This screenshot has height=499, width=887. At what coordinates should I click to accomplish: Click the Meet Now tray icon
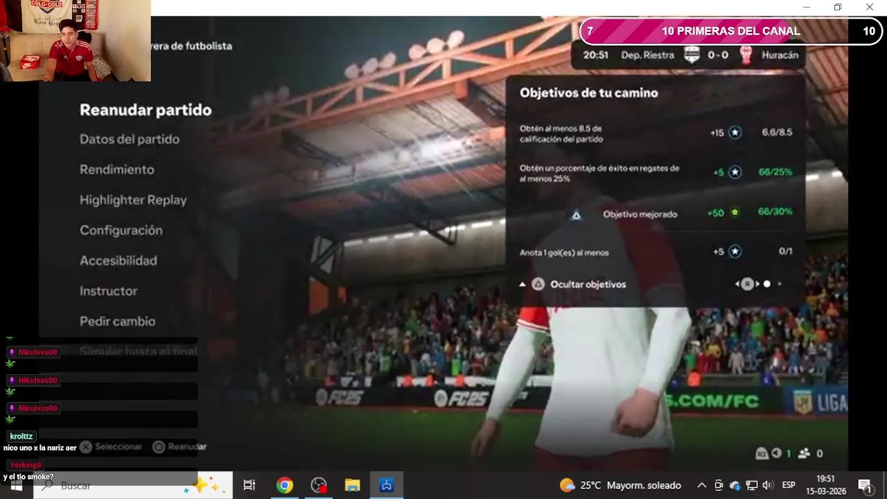click(x=719, y=485)
